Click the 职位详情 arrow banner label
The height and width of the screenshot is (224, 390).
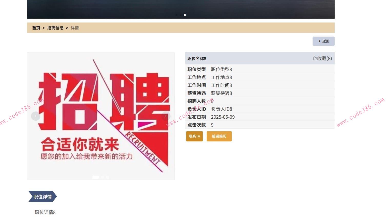click(x=42, y=197)
